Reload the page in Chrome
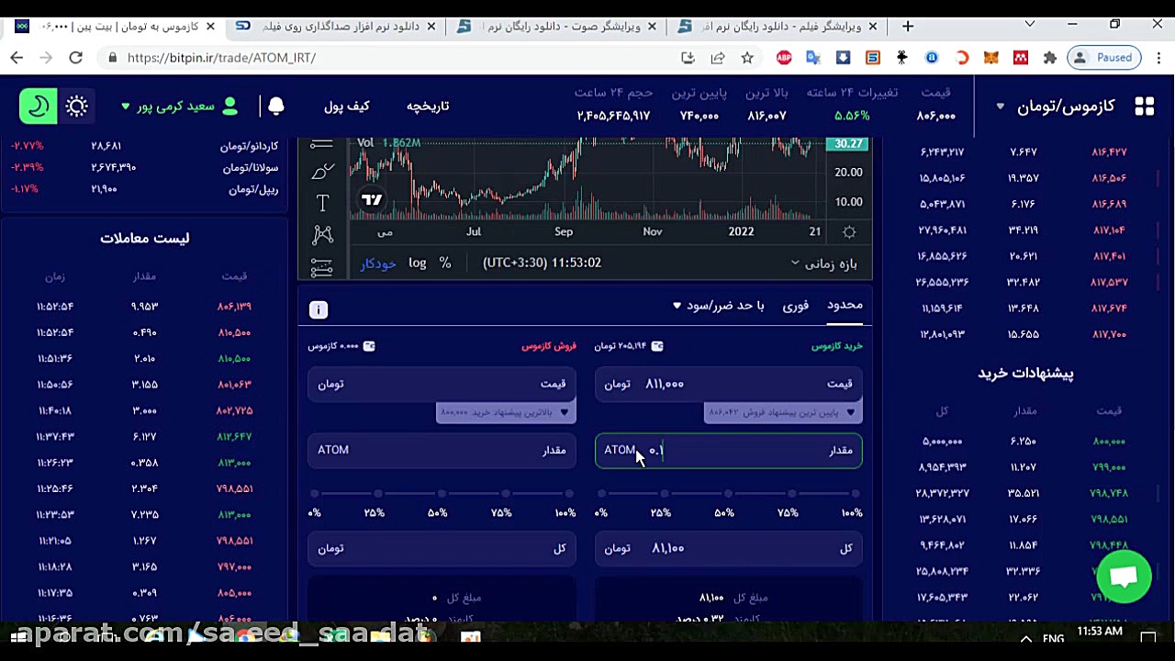Viewport: 1175px width, 661px height. (x=76, y=58)
